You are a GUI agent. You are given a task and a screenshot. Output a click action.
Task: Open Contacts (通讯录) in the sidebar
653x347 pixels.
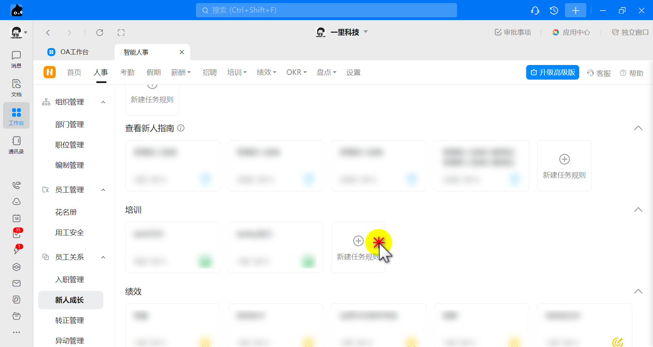tap(16, 145)
